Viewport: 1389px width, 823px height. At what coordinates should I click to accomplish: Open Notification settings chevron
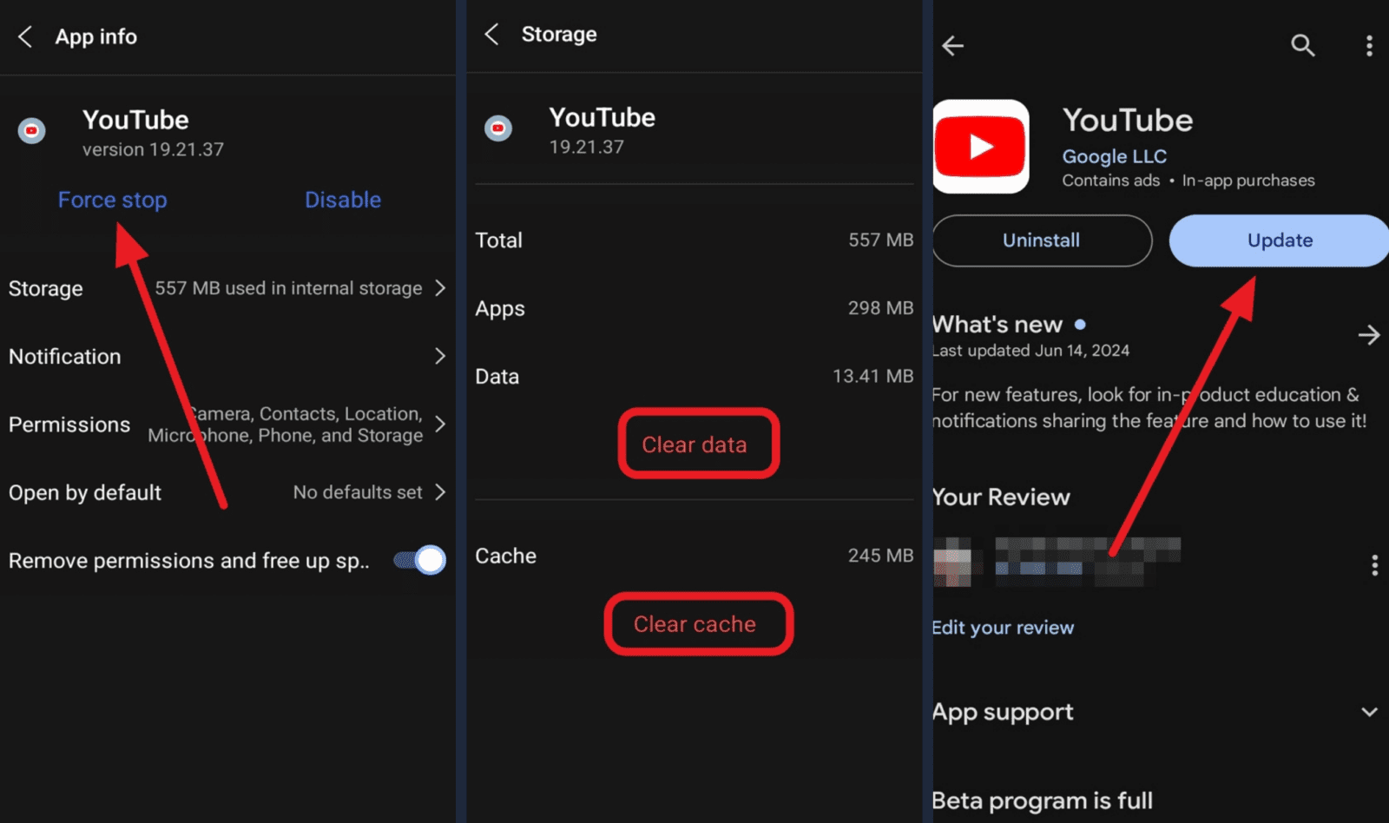coord(440,356)
